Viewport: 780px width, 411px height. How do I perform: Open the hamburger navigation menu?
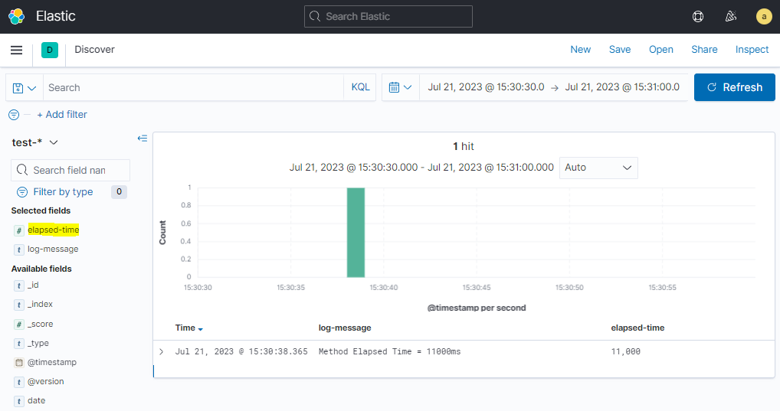coord(16,51)
